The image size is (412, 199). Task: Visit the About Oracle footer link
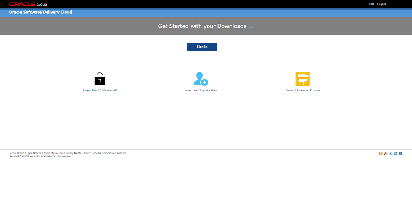pyautogui.click(x=17, y=153)
